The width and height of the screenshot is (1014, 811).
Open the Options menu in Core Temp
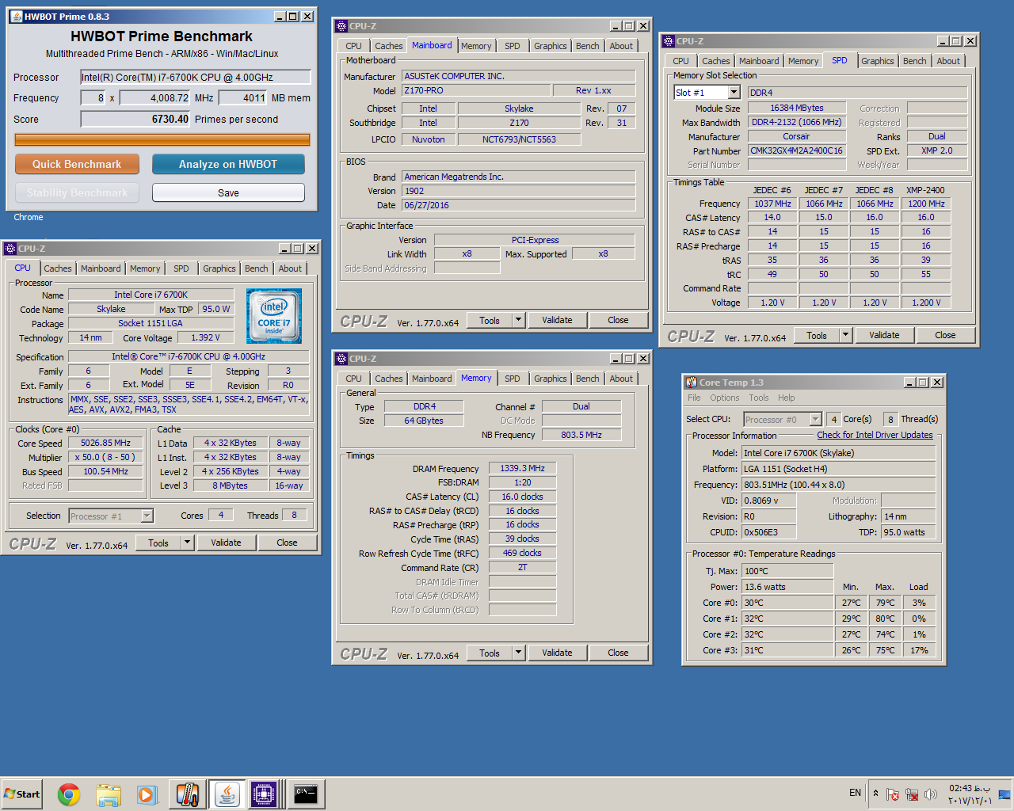(x=724, y=398)
